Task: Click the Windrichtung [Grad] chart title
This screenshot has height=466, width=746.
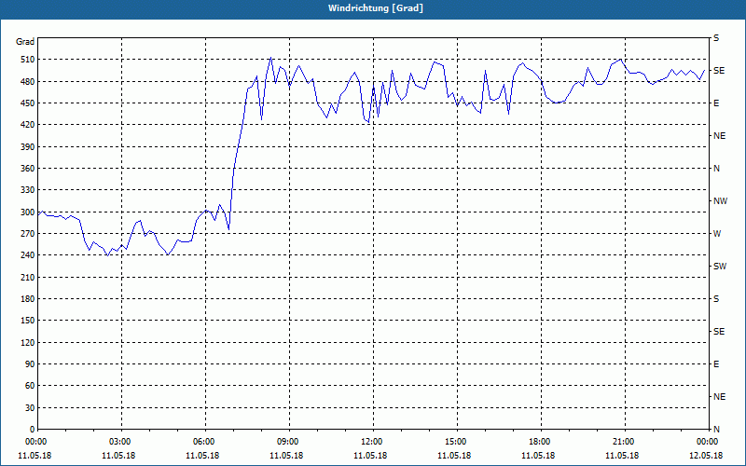Action: point(376,8)
